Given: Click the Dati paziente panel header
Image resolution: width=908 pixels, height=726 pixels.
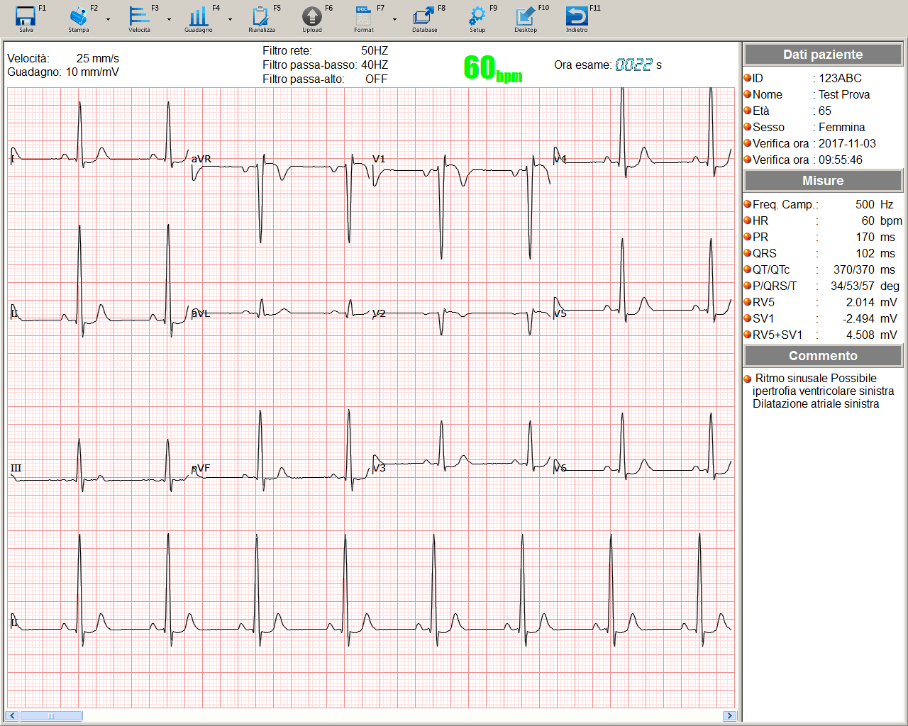Looking at the screenshot, I should (x=823, y=55).
